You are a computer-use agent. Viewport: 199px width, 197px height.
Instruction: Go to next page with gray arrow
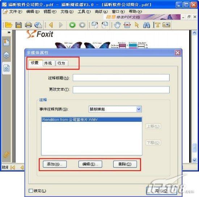61,25
